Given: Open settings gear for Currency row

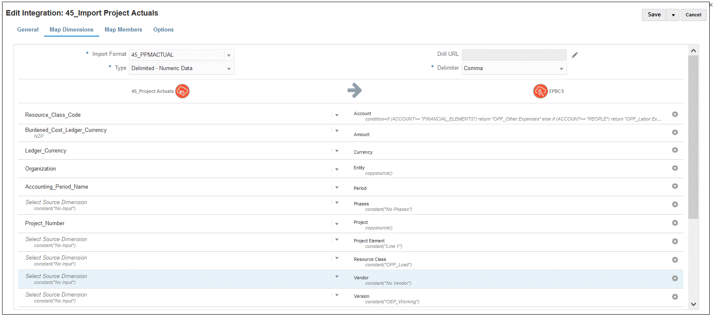Looking at the screenshot, I should pos(675,150).
